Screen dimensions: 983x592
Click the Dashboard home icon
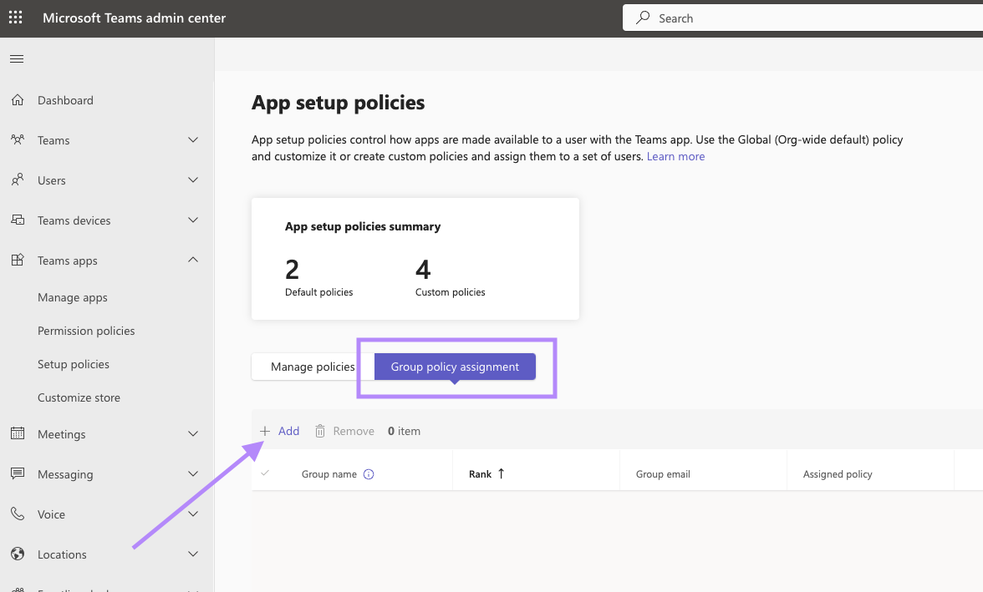18,100
